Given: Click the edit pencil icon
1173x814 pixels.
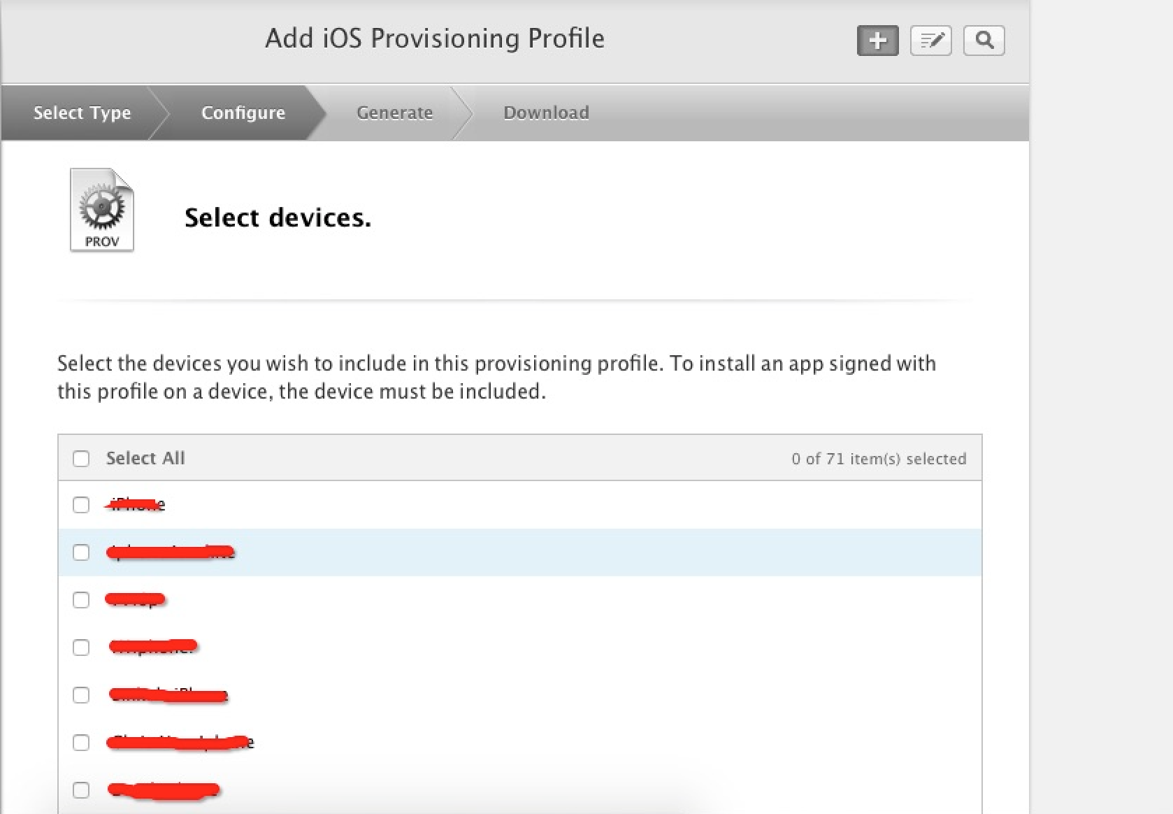Looking at the screenshot, I should point(930,41).
